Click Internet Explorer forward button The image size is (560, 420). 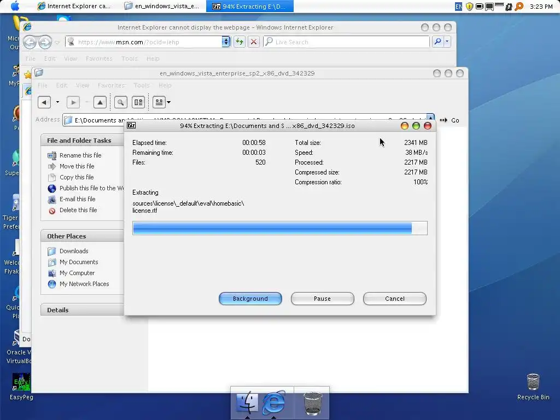tap(45, 42)
